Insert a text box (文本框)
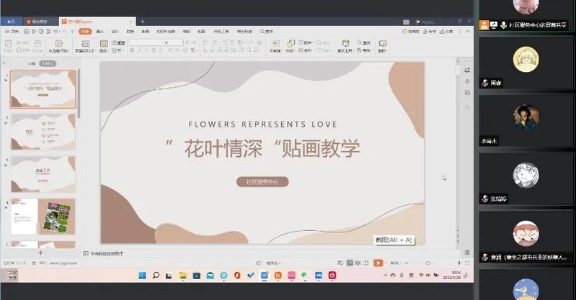Viewport: 576px width, 300px height. 275,46
